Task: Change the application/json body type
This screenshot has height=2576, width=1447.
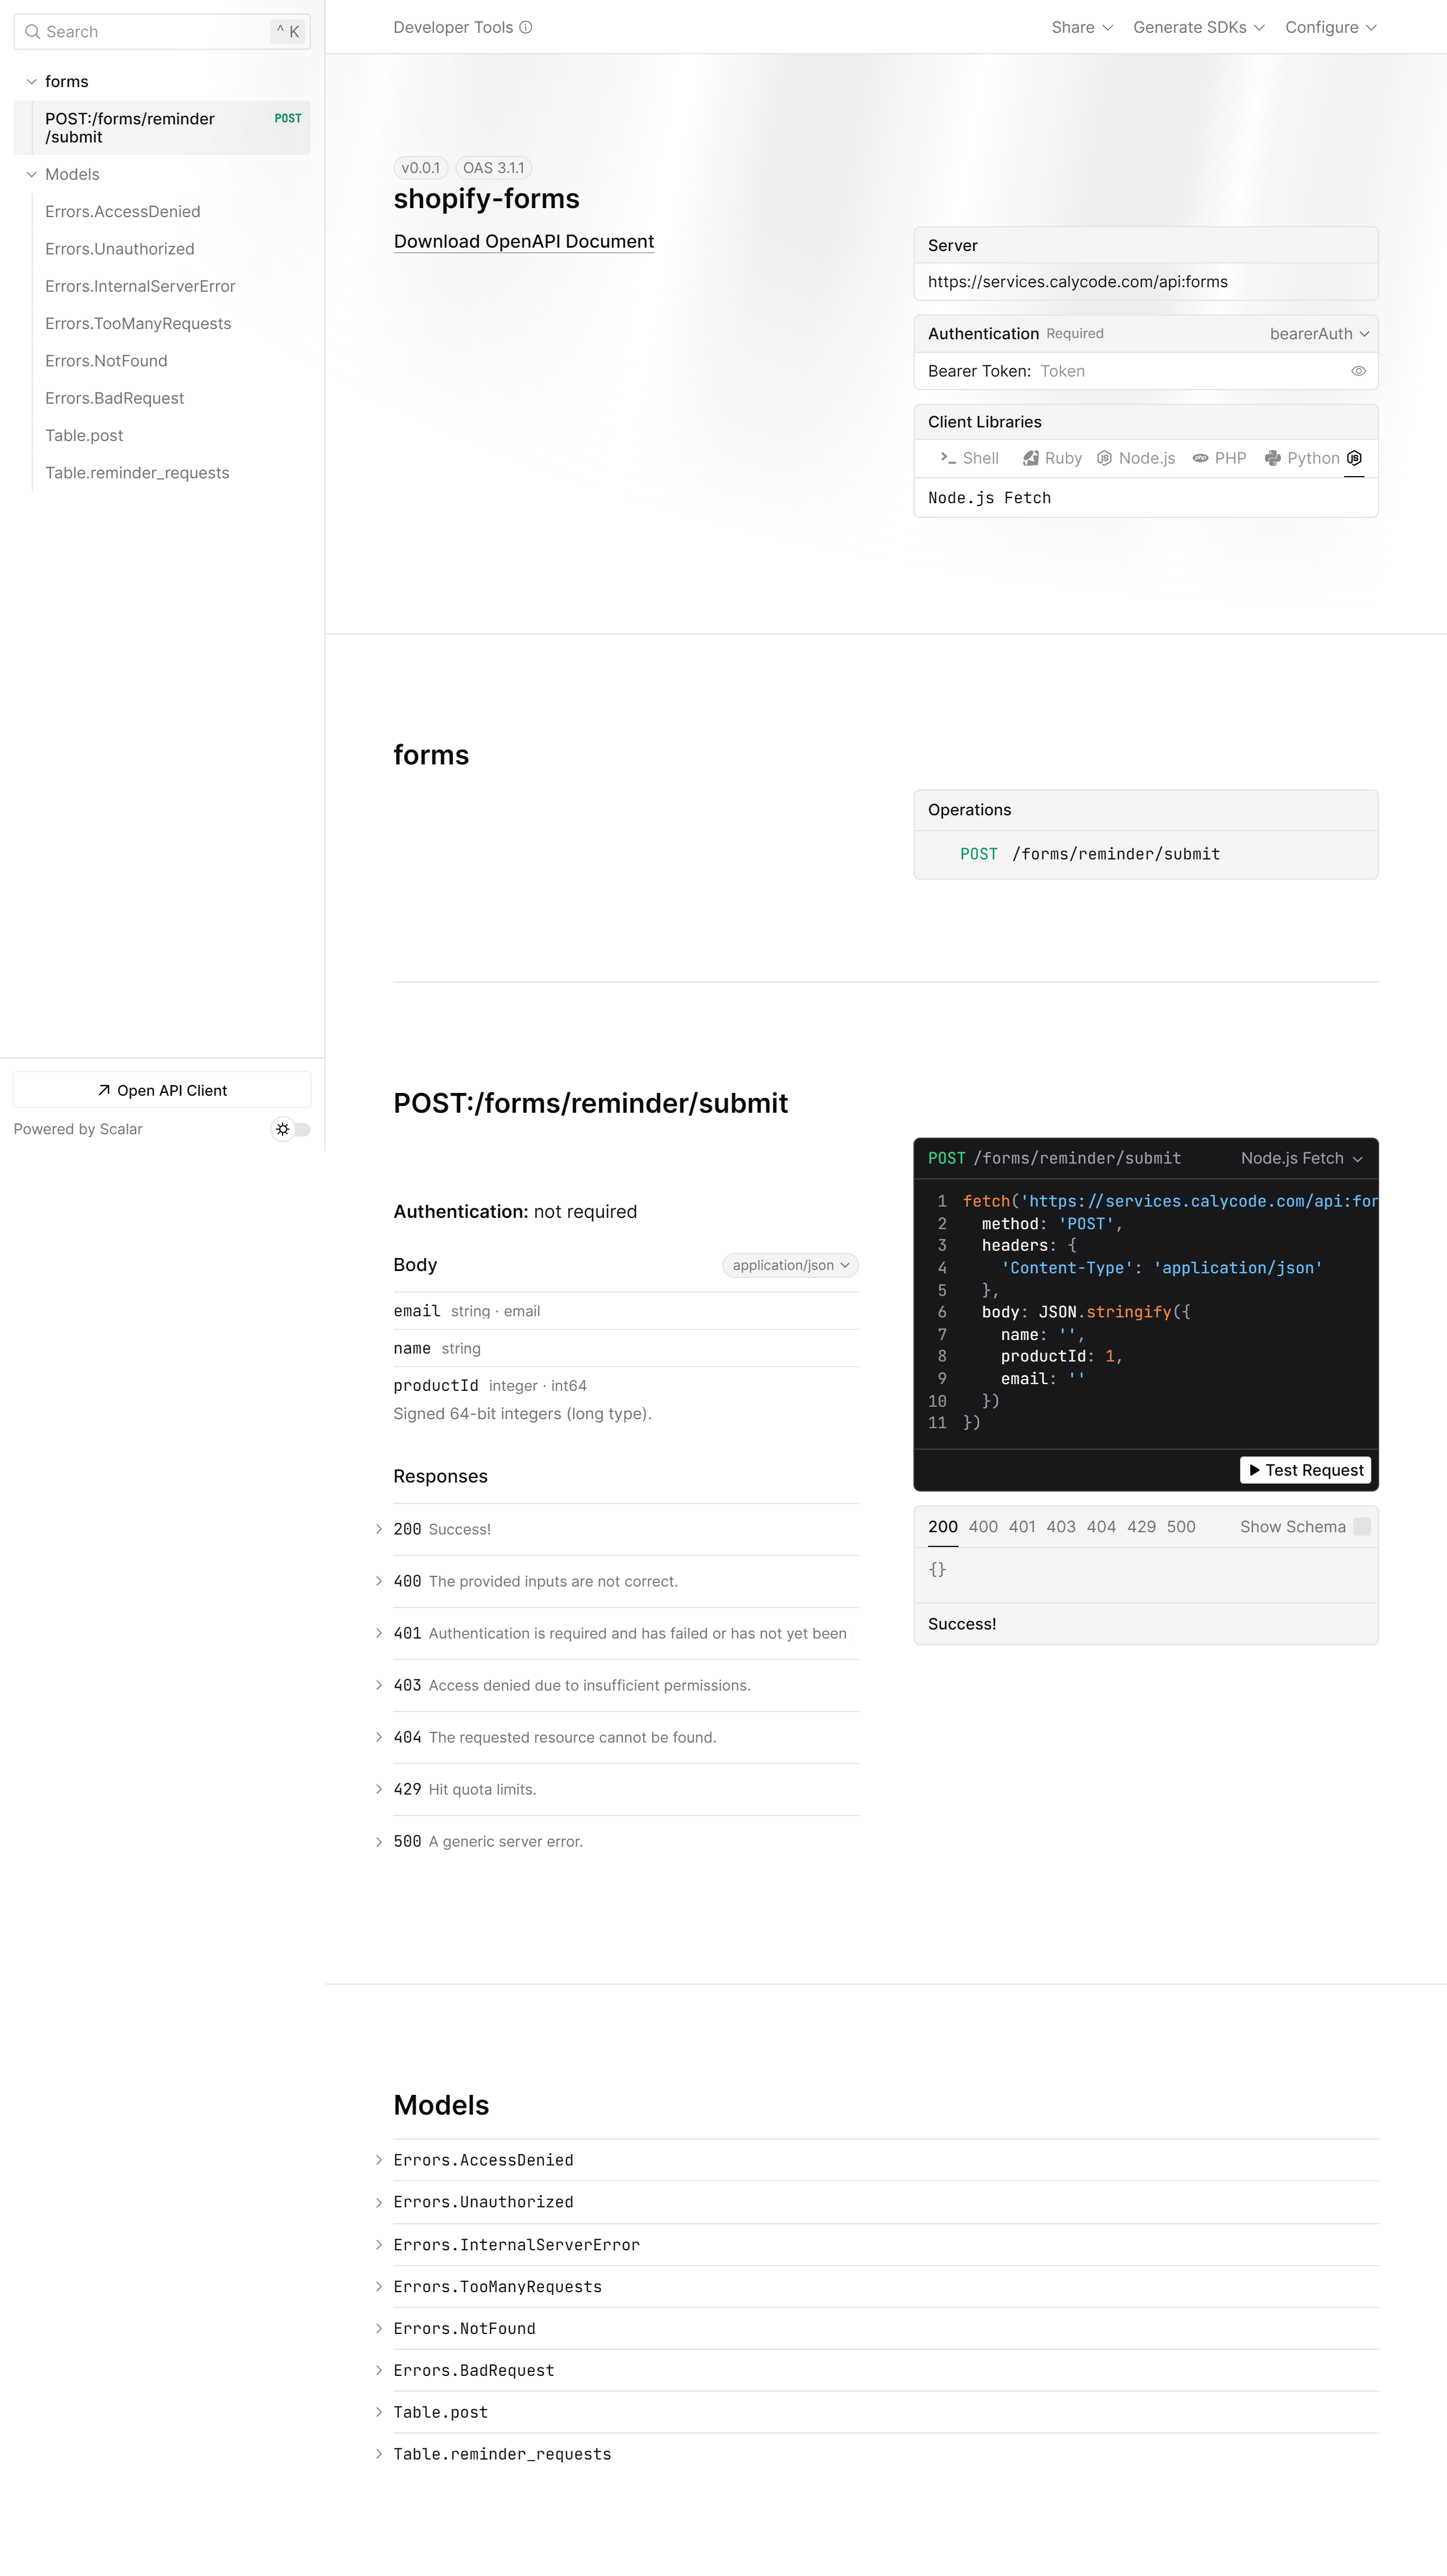Action: pos(790,1265)
